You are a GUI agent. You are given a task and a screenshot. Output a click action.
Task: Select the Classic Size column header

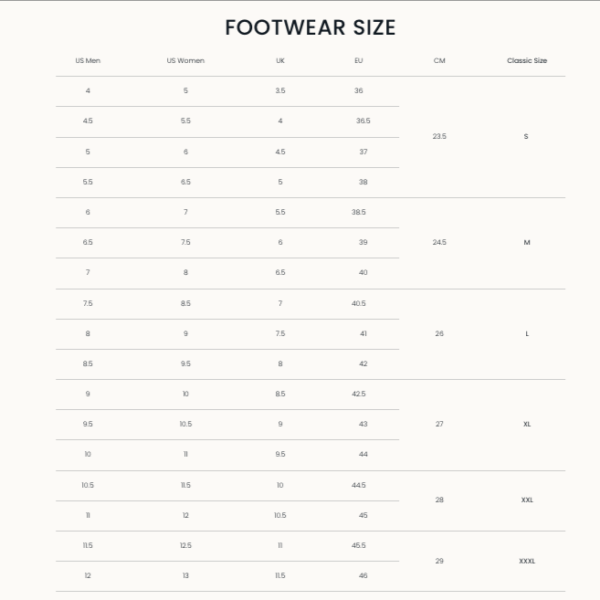pyautogui.click(x=527, y=60)
